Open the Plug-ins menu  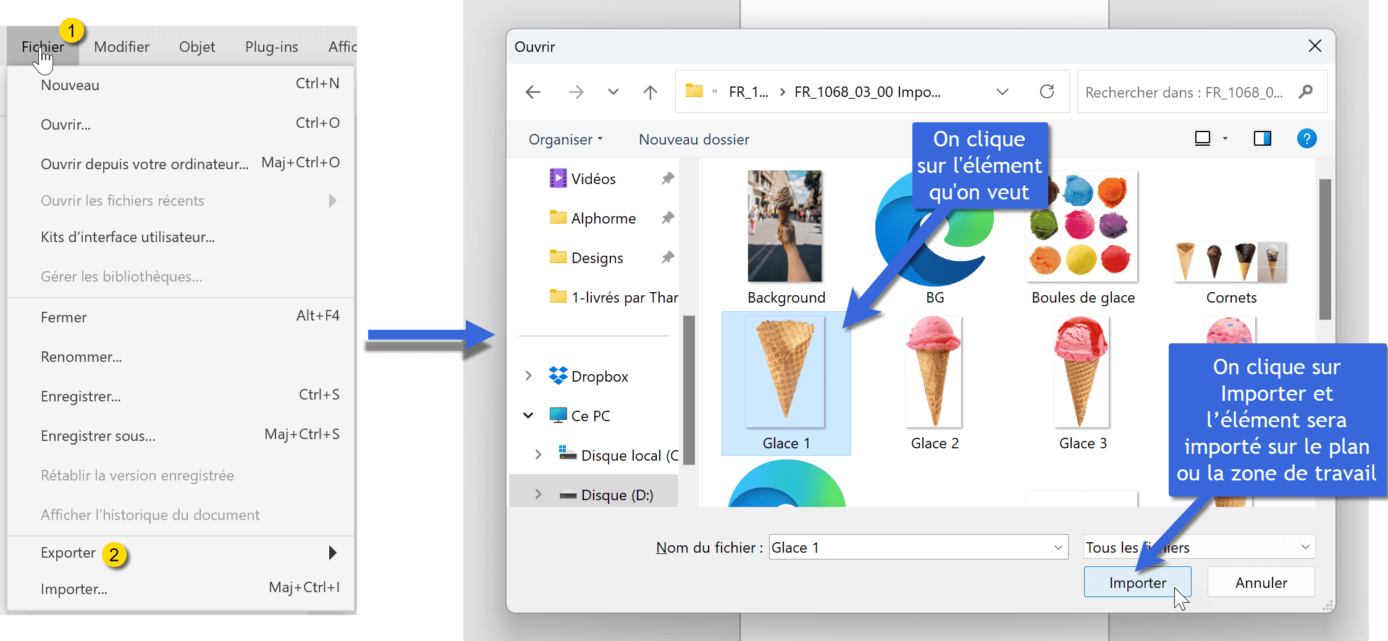pos(272,47)
